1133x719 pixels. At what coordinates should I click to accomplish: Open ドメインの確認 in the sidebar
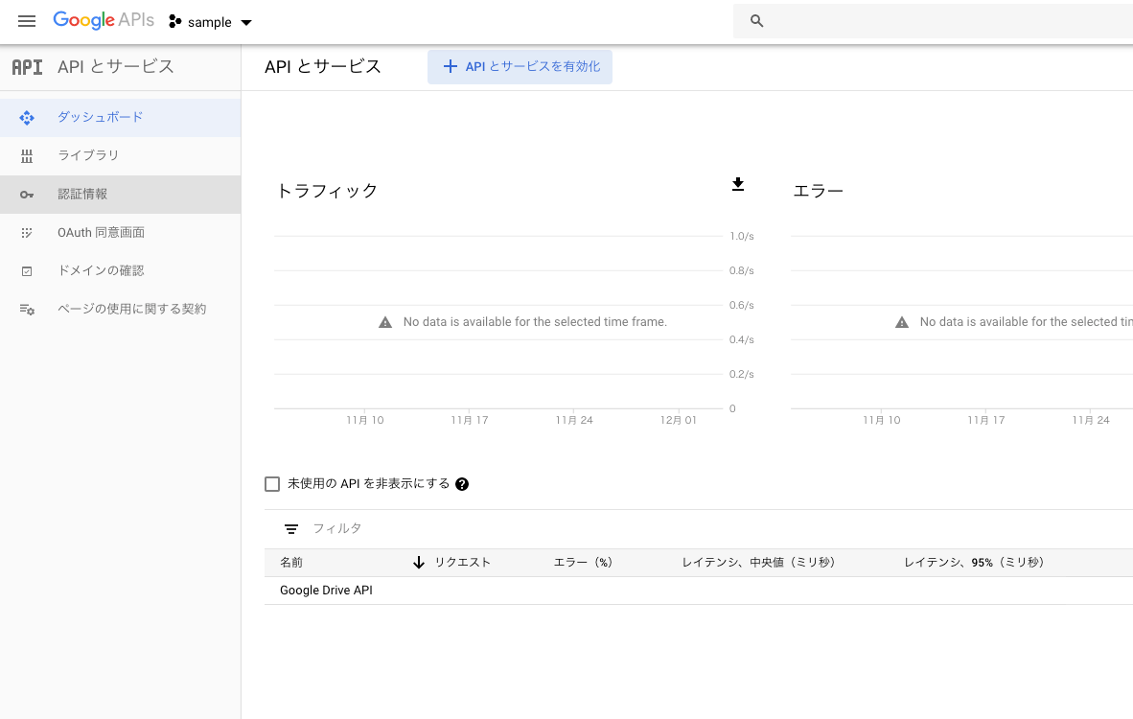click(x=121, y=271)
